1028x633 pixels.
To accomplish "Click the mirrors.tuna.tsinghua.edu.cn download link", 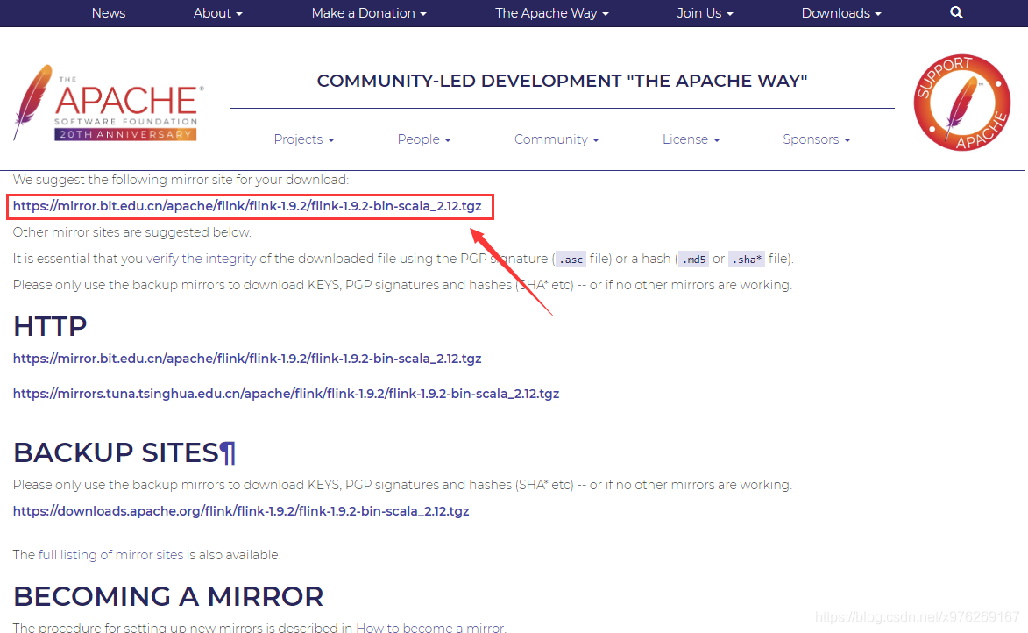I will coord(286,394).
